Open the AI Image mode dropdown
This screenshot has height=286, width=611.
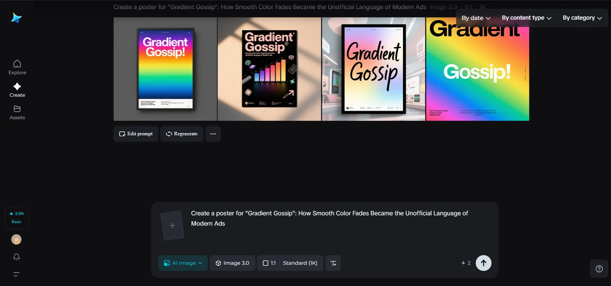[x=183, y=263]
